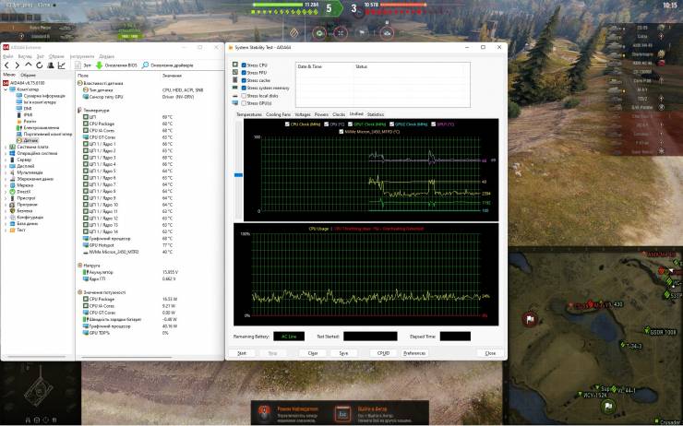Toggle CPU Clock (MHz) graph legend checkbox
Viewport: 683px width, 426px height.
point(287,124)
